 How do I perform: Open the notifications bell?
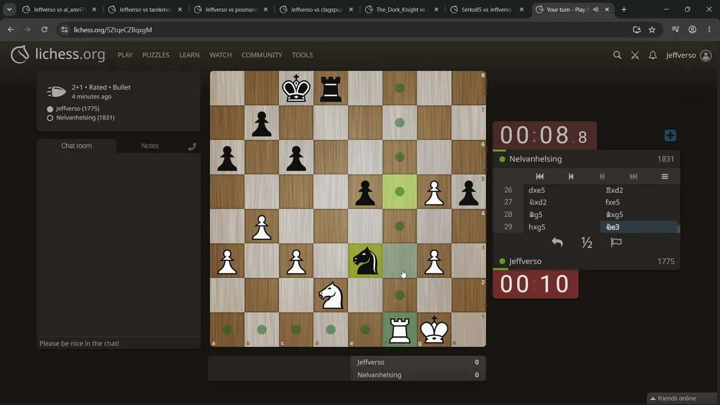pos(652,55)
